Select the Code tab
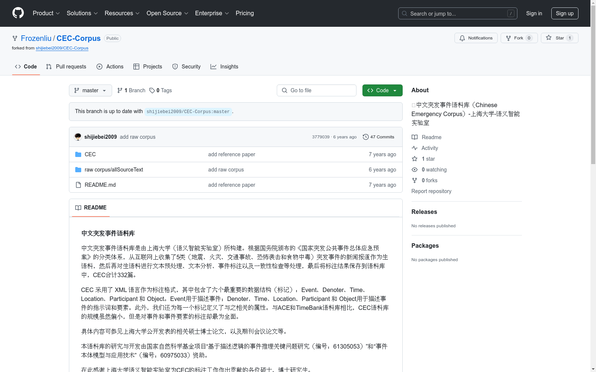Viewport: 596px width, 372px height. pos(26,67)
